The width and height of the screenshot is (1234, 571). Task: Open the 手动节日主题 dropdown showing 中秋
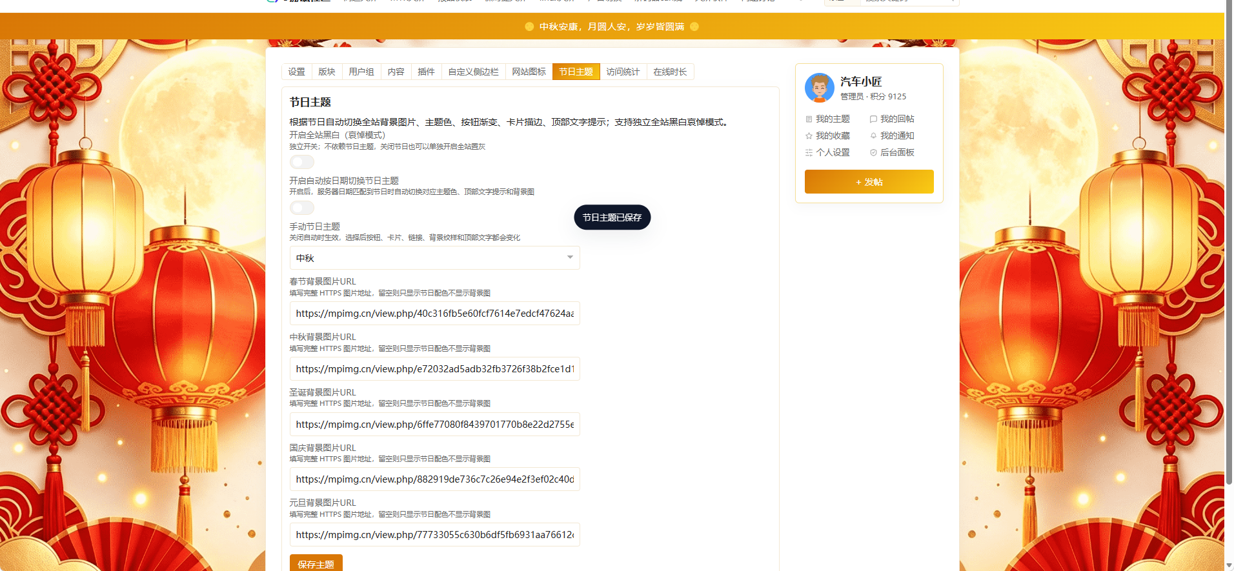434,258
